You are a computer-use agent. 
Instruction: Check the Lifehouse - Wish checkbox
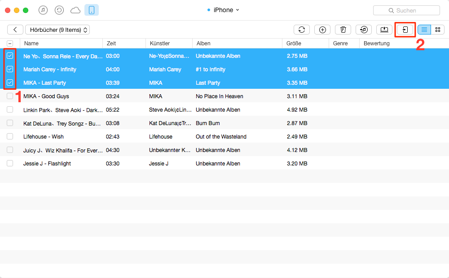click(10, 136)
